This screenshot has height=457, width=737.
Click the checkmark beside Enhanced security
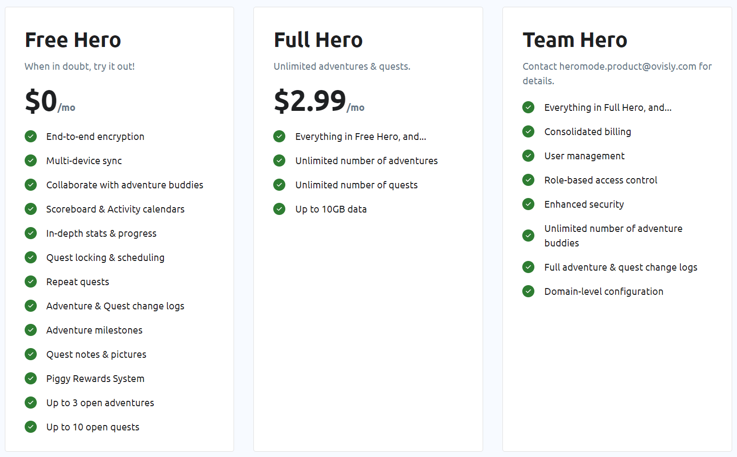pos(529,204)
